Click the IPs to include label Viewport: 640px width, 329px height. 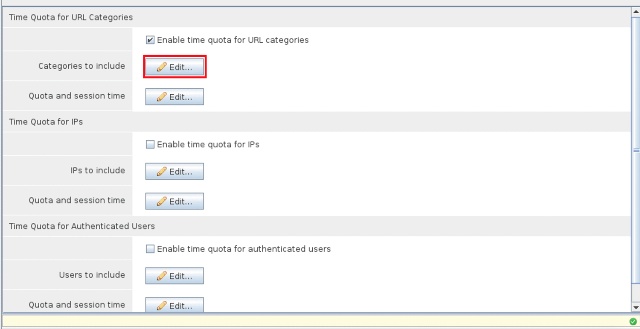pyautogui.click(x=98, y=171)
